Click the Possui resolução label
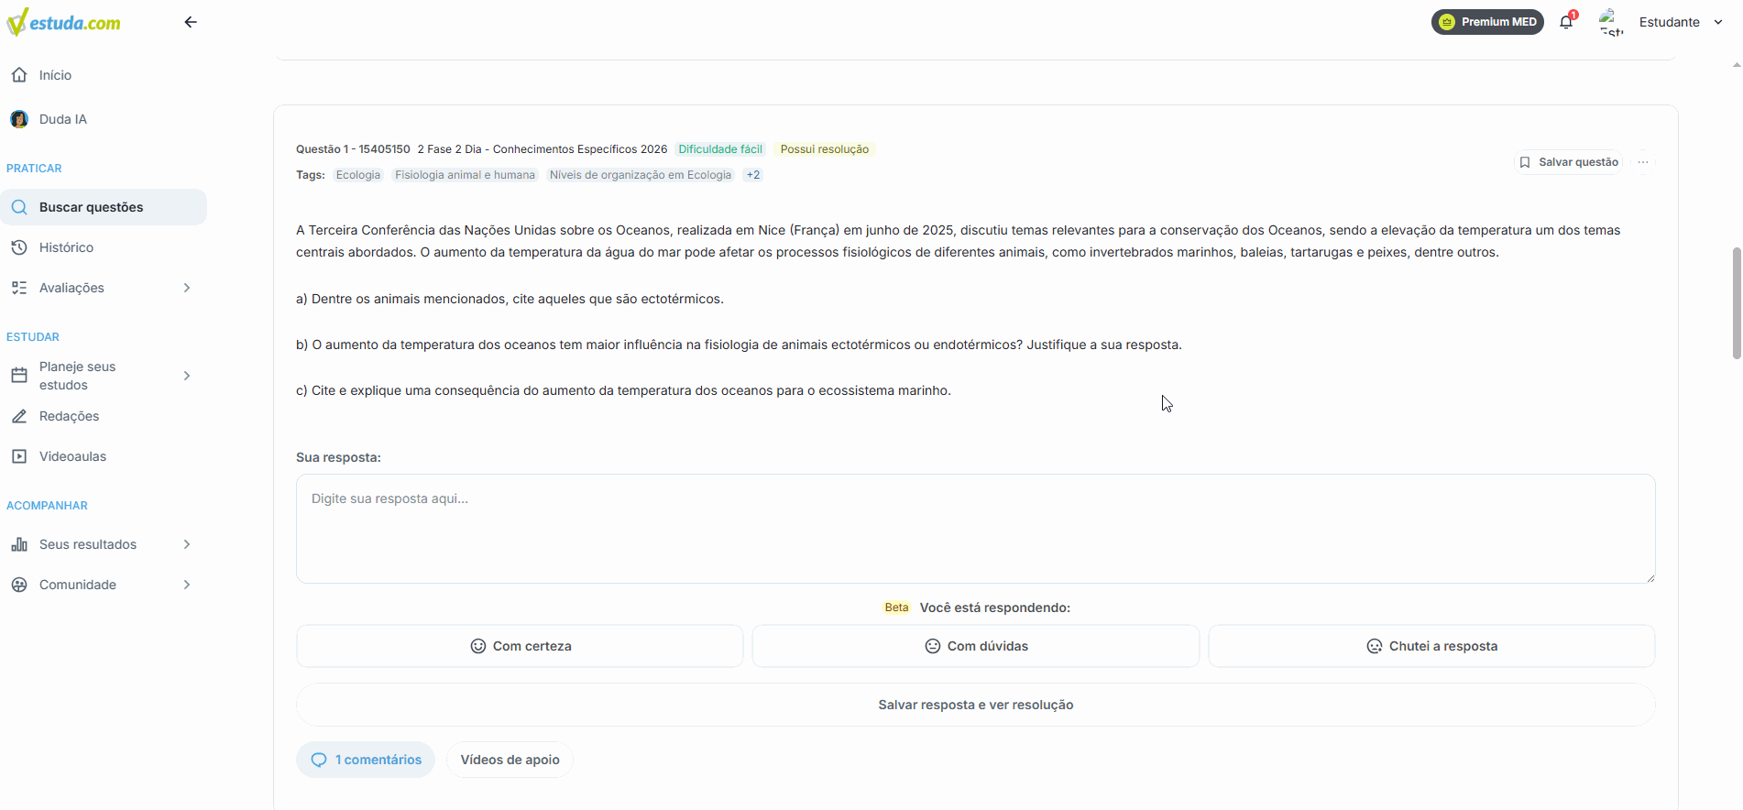Image resolution: width=1743 pixels, height=810 pixels. (825, 149)
